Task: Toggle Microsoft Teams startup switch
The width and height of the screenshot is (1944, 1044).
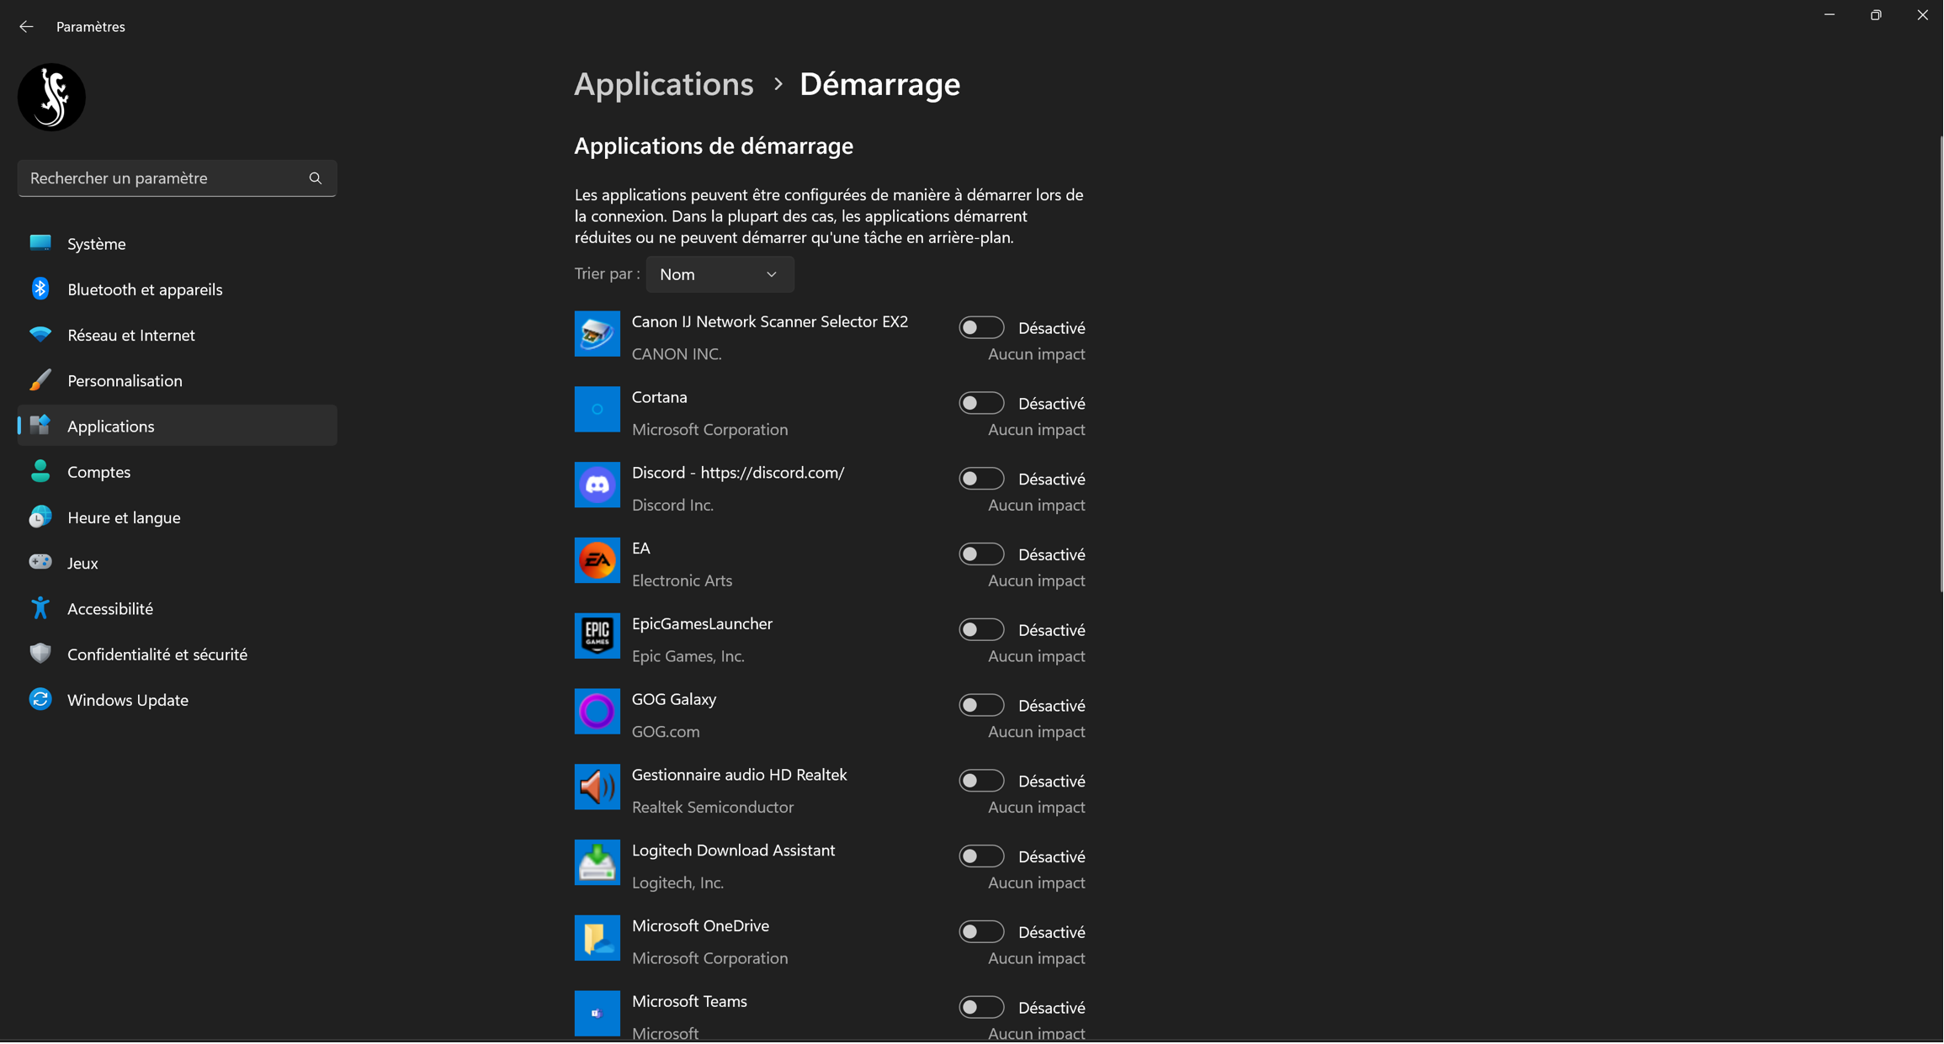Action: [981, 1008]
